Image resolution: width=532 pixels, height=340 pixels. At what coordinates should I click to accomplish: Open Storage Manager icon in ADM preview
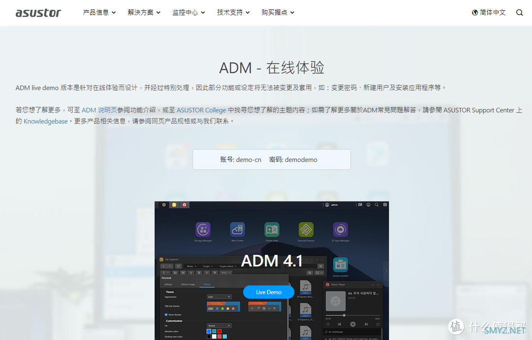point(203,229)
